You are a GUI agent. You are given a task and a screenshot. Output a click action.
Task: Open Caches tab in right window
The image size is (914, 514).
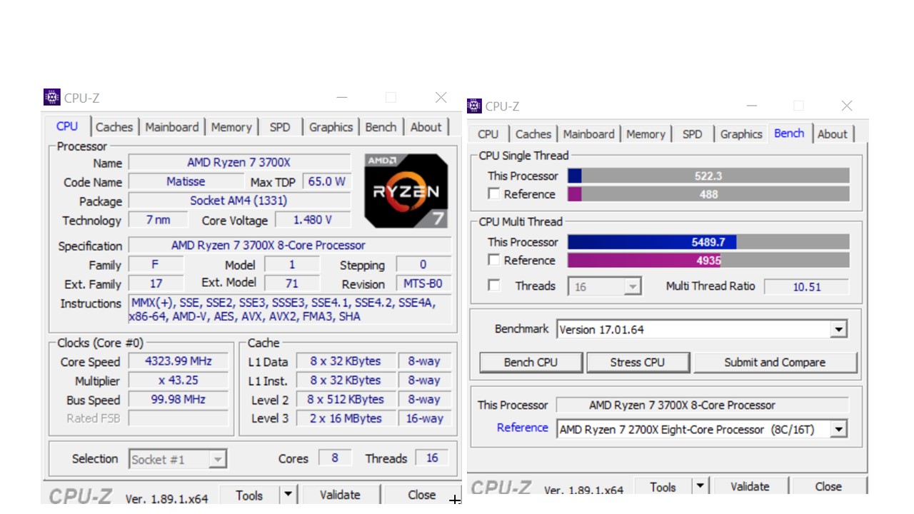(x=533, y=134)
